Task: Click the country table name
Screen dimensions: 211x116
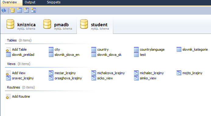Action: [x=103, y=49]
